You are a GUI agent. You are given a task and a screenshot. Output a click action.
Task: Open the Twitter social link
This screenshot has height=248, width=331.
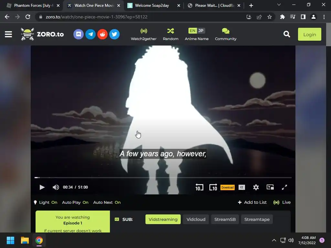tap(114, 34)
